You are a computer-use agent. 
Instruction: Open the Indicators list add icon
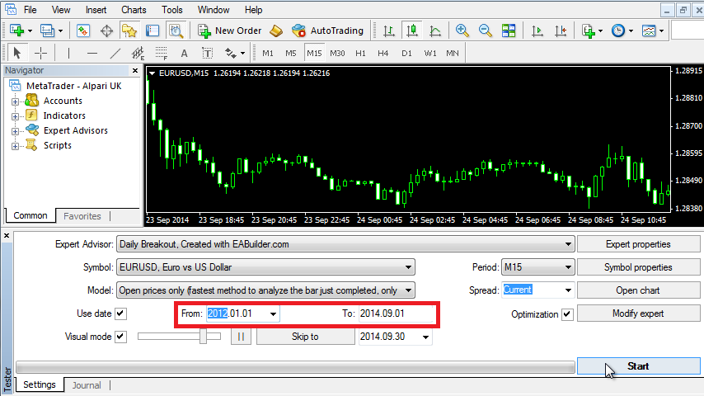click(x=588, y=31)
